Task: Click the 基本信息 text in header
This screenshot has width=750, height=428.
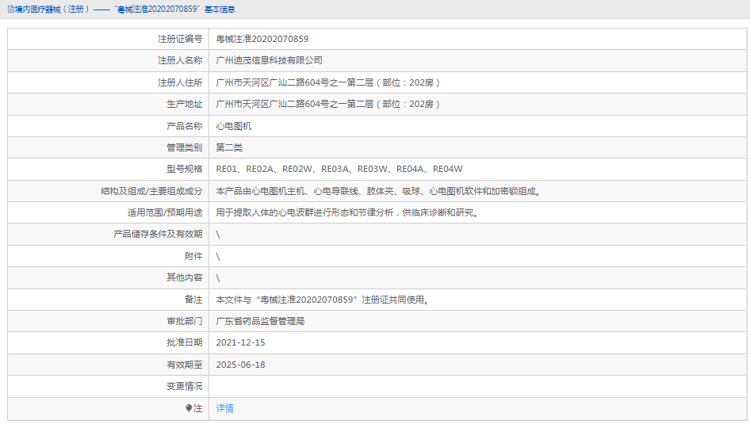Action: (x=220, y=9)
